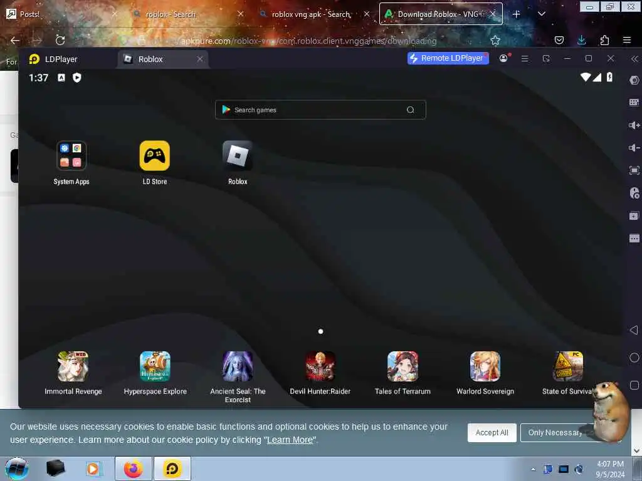Open the LDPlayer account profile icon
Screen dimensions: 642x481
503,58
